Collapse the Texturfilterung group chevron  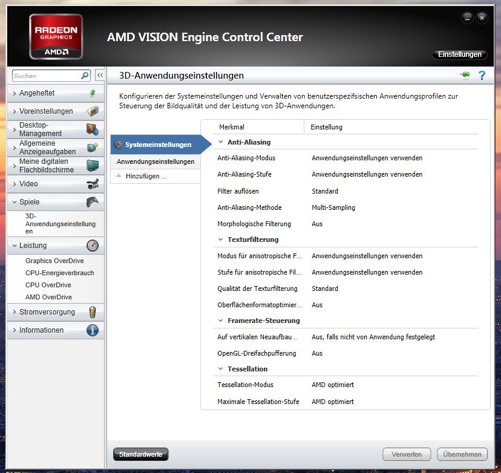(x=220, y=240)
